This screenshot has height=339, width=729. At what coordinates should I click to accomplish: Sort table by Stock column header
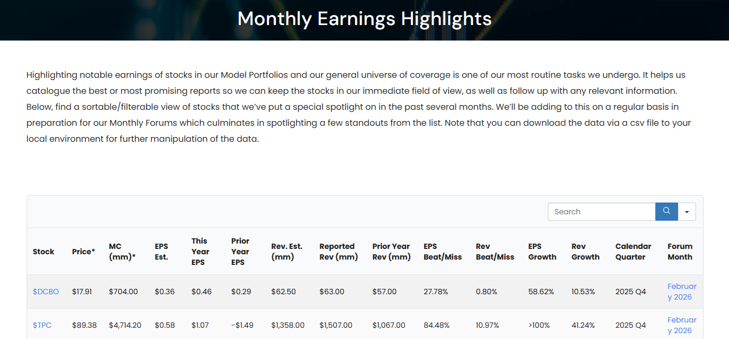(x=44, y=252)
